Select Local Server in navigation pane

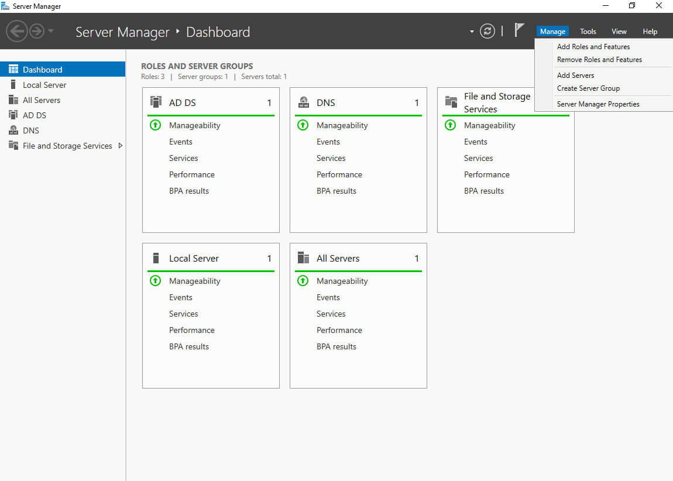tap(63, 84)
